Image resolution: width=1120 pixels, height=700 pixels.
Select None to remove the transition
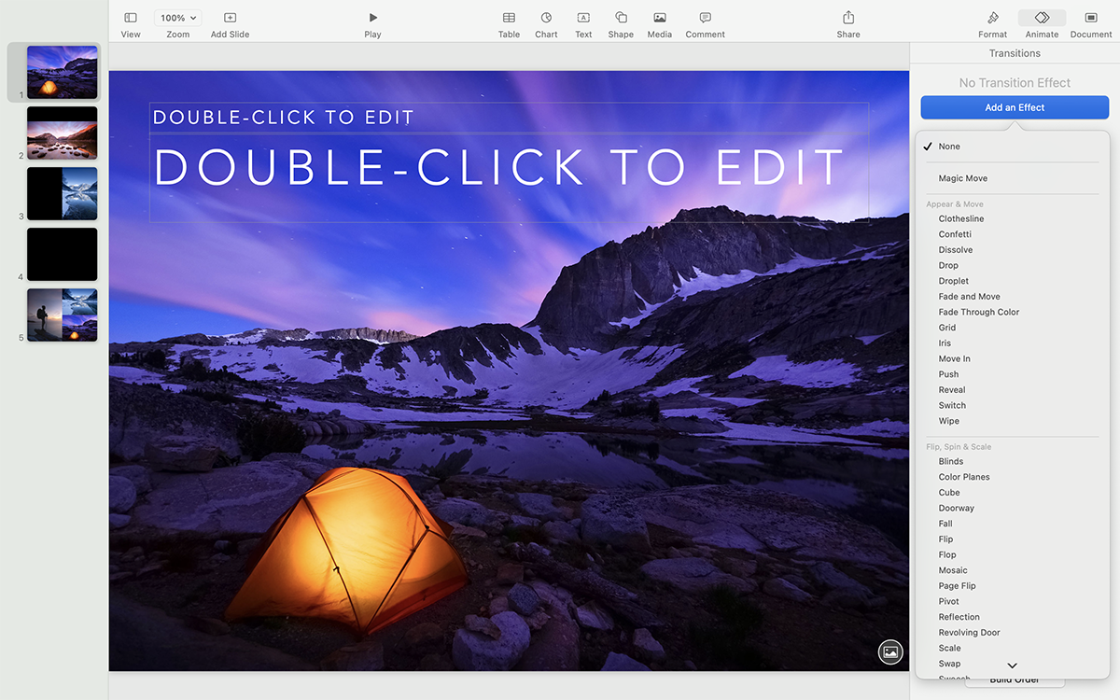click(949, 146)
